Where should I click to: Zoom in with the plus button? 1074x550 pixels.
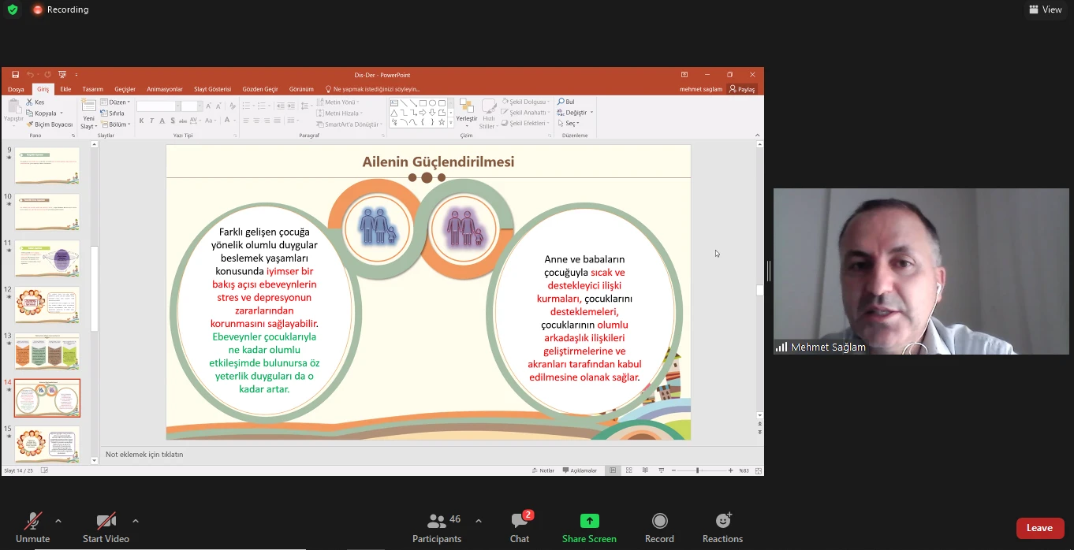tap(731, 470)
